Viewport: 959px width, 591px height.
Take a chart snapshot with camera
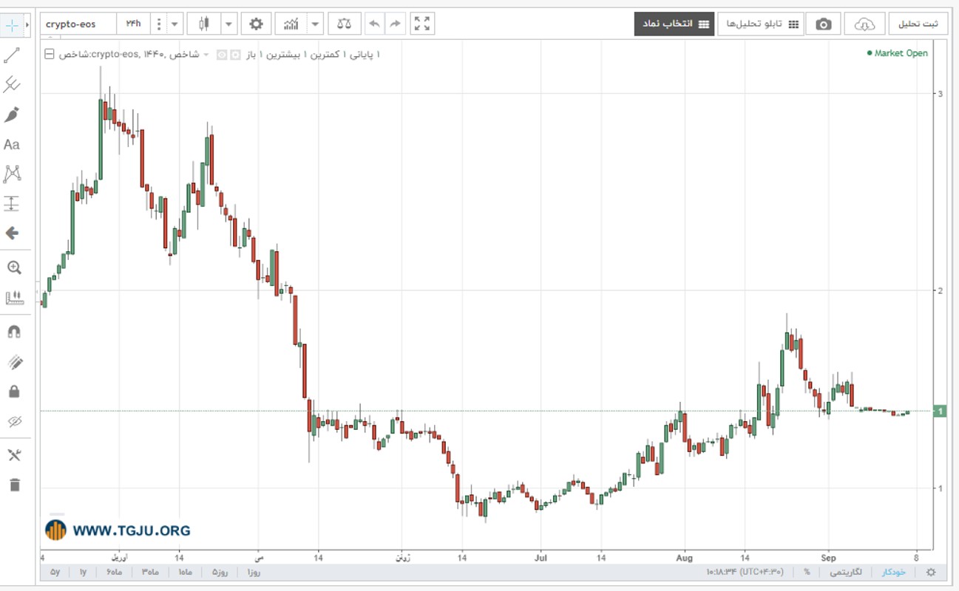click(x=823, y=24)
